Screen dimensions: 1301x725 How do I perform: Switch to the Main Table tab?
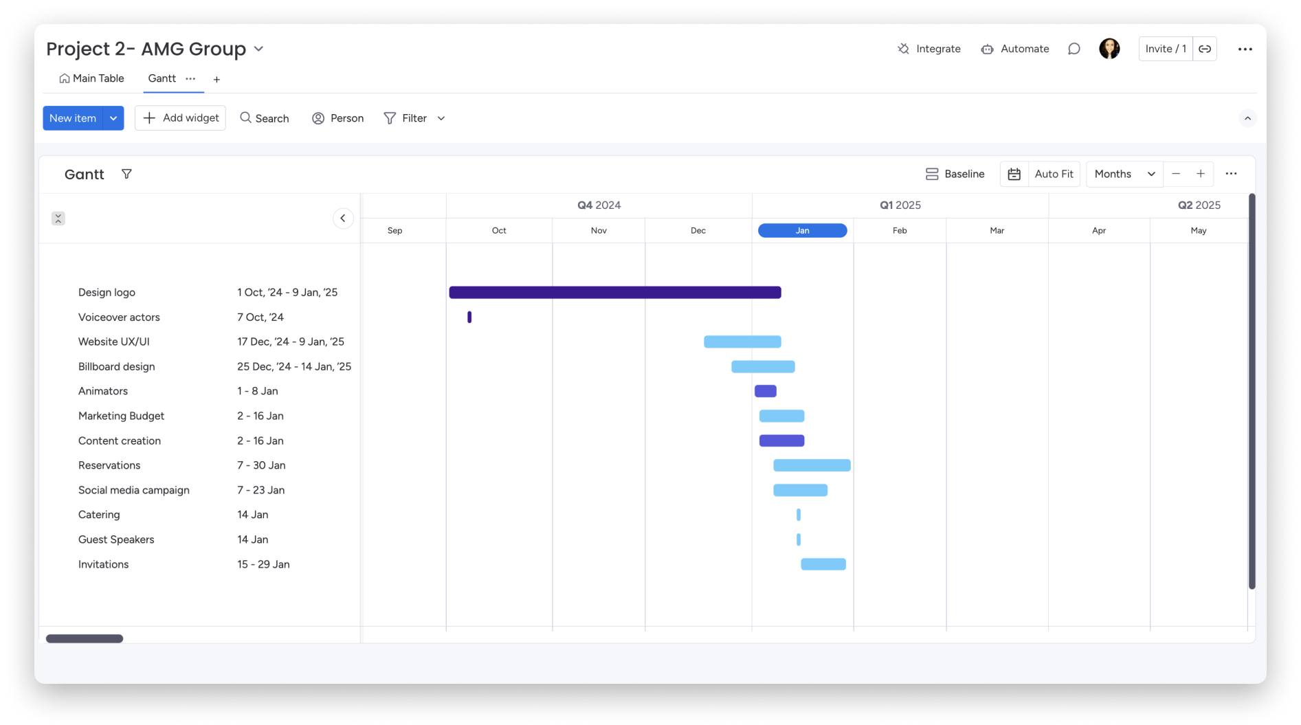coord(91,78)
